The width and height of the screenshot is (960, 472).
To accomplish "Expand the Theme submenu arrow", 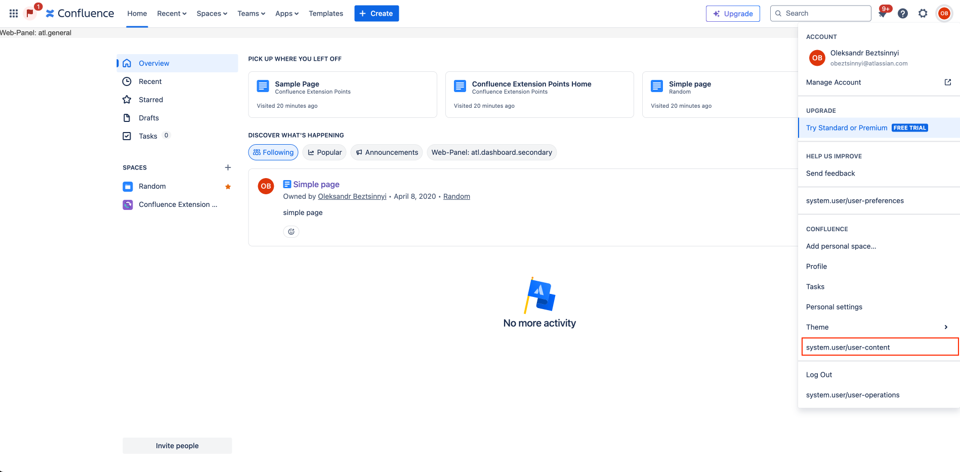I will [946, 327].
